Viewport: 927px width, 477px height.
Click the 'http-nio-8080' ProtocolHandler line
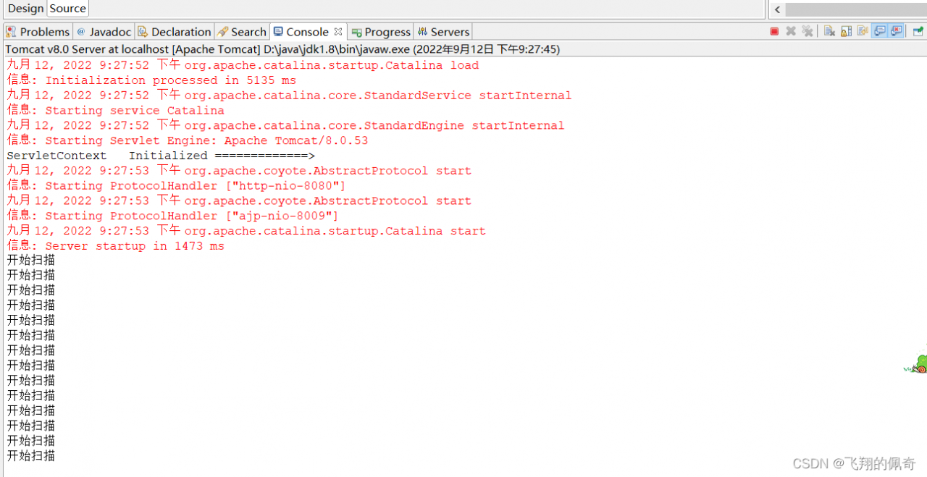click(x=176, y=186)
